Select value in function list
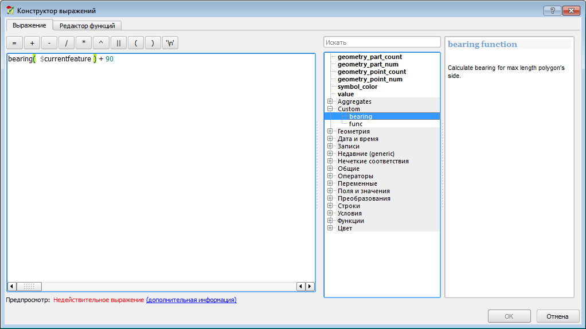The width and height of the screenshot is (586, 329). coord(345,94)
